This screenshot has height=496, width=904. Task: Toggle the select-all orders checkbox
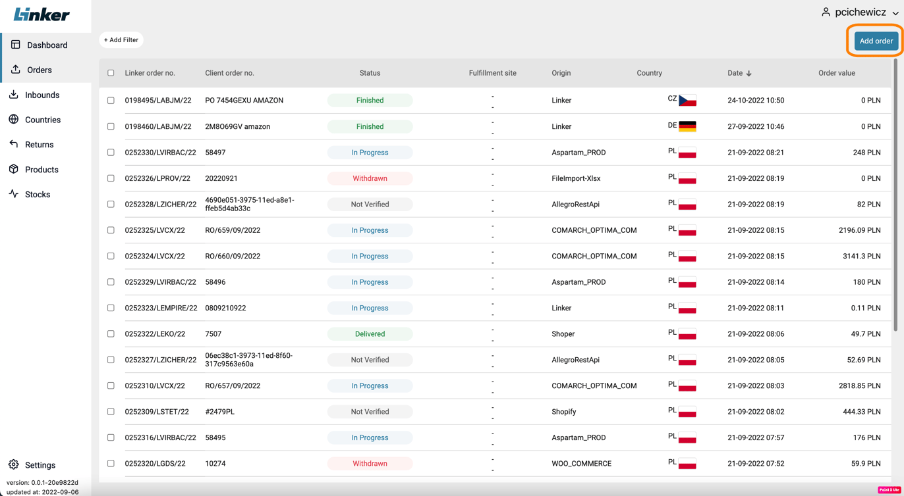(x=111, y=73)
